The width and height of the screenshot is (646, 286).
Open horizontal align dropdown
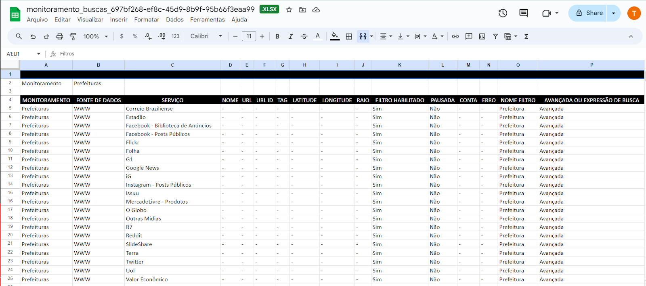point(386,36)
